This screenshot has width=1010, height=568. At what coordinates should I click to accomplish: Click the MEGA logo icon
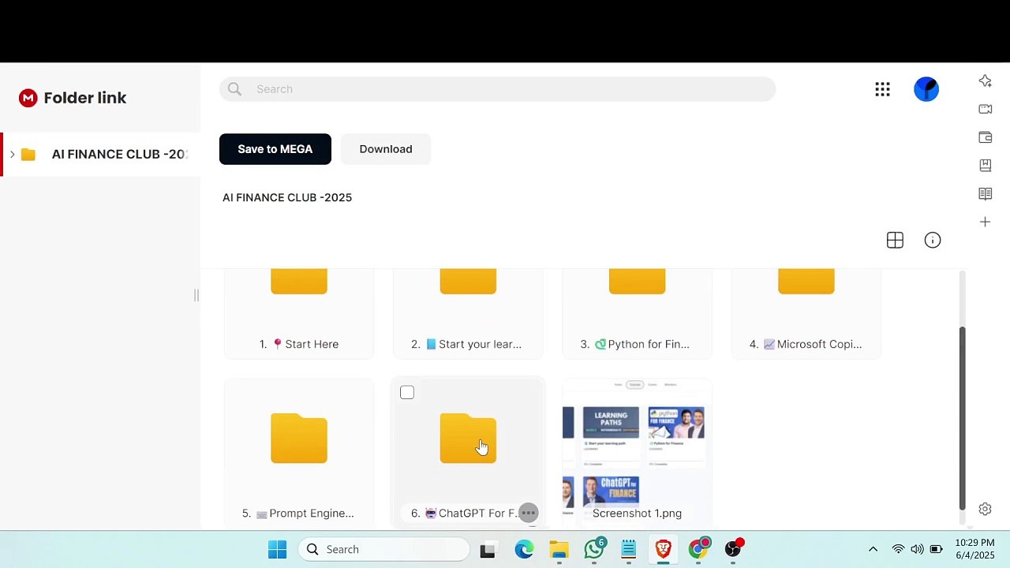tap(28, 98)
